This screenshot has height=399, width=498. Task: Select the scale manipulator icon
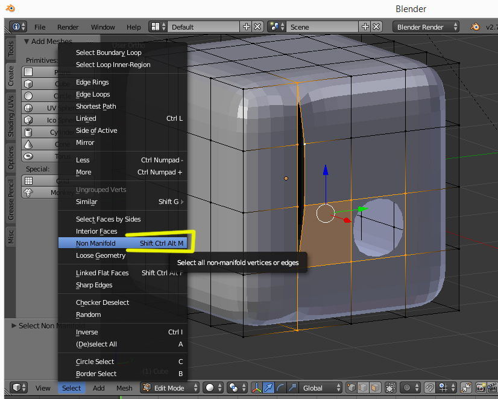[292, 388]
